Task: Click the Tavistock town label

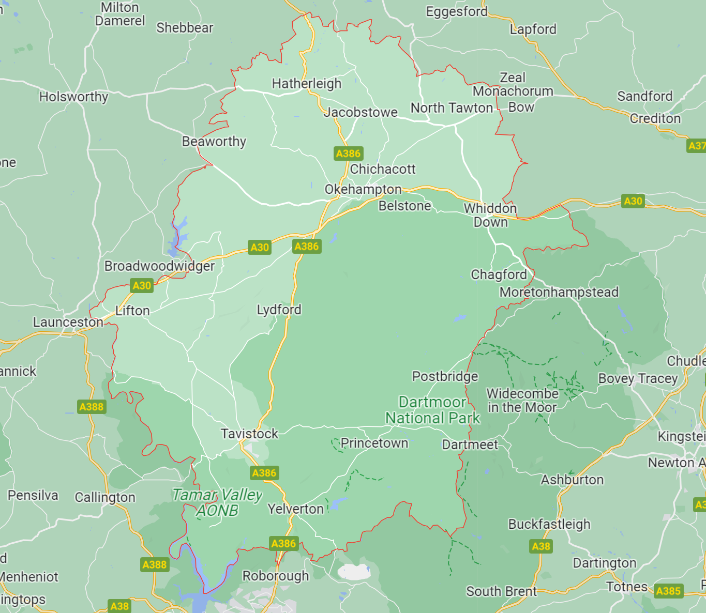Action: (x=249, y=434)
